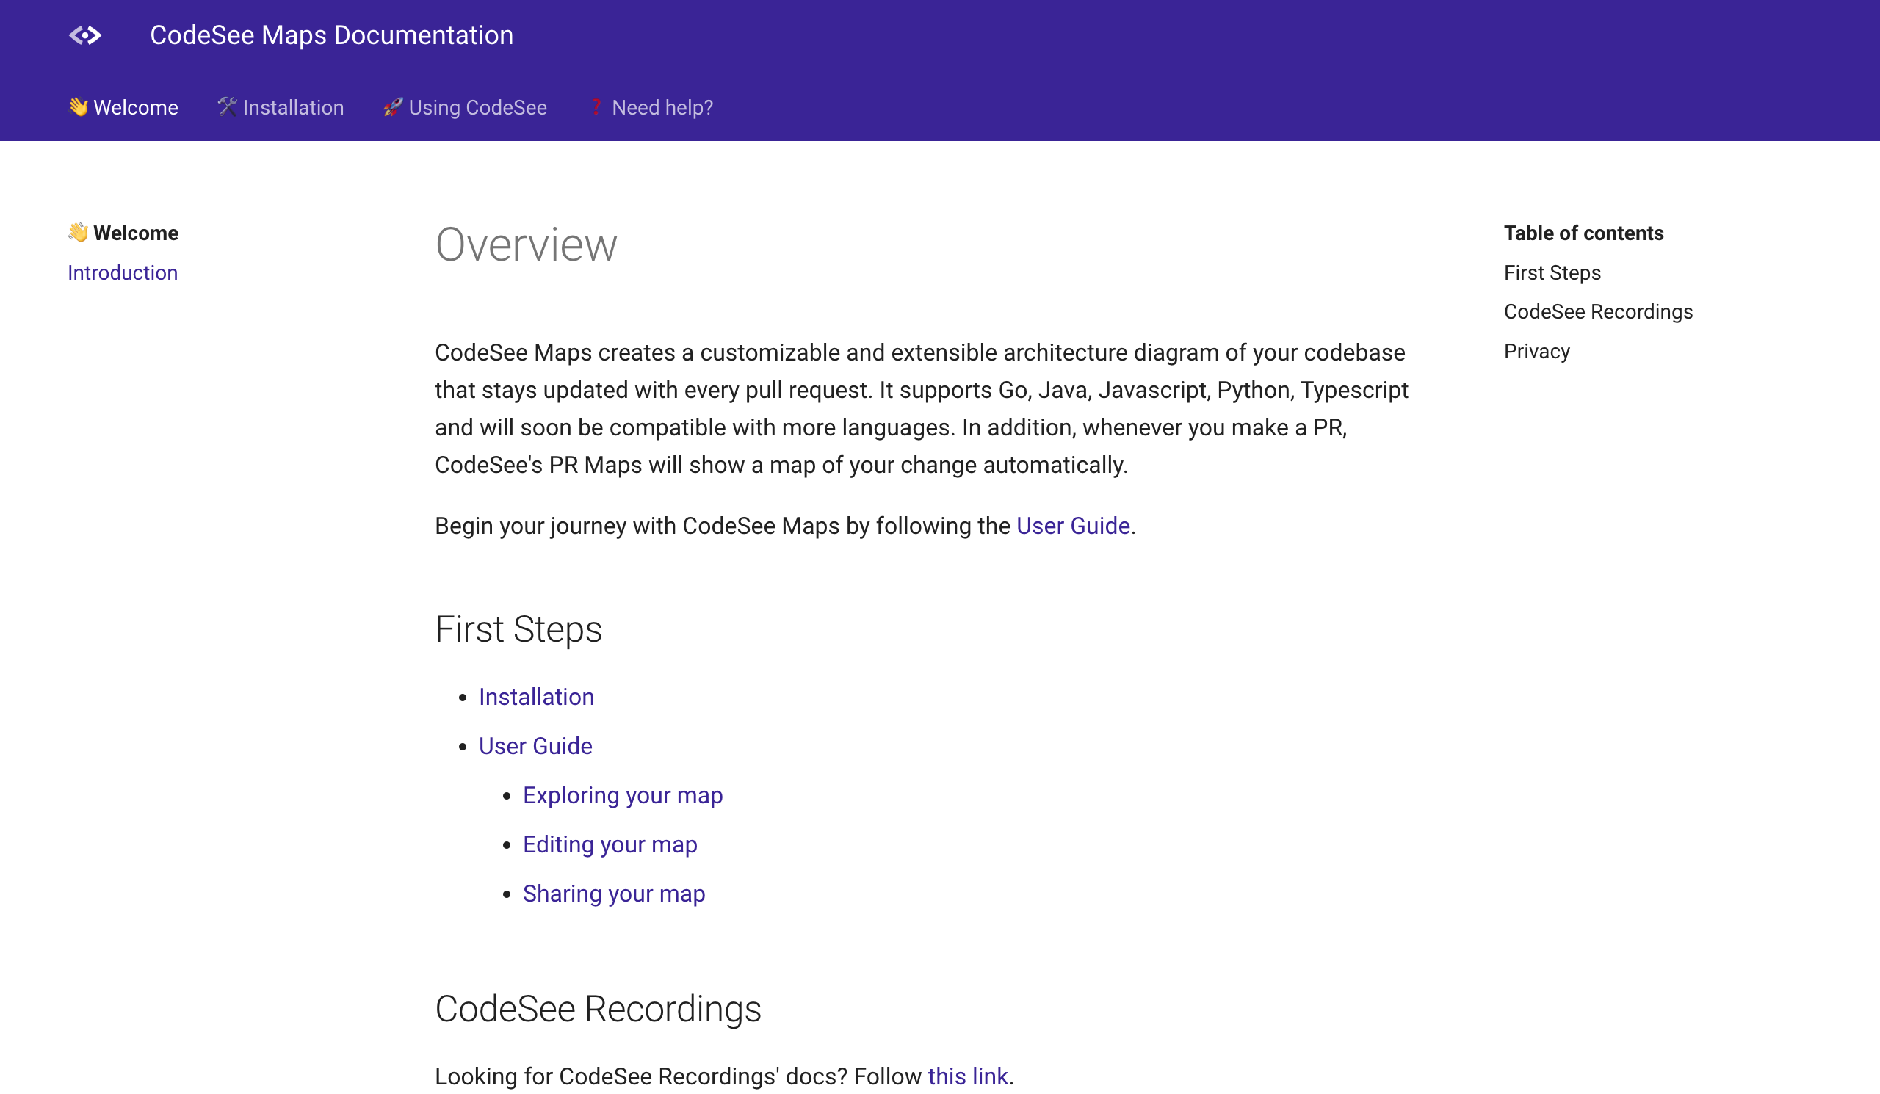
Task: Open the Welcome tab in the top navigation
Action: pos(123,107)
